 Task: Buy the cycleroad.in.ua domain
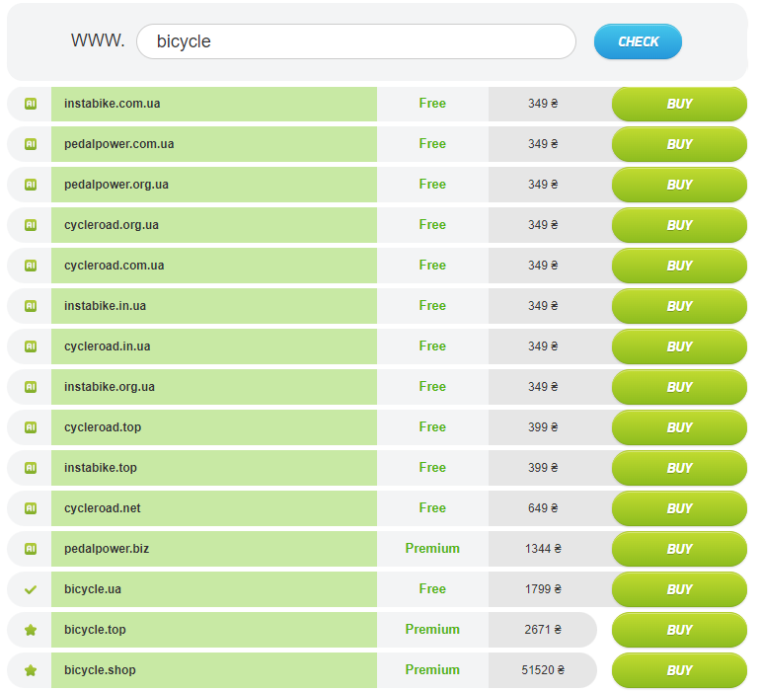click(679, 346)
